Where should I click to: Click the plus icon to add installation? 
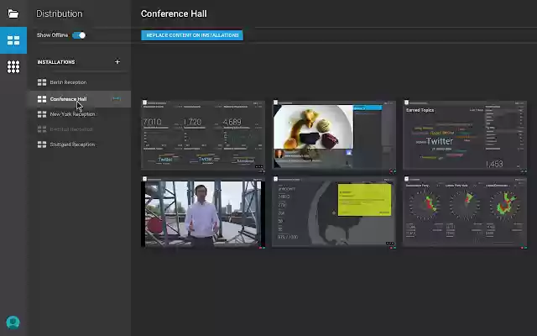117,62
